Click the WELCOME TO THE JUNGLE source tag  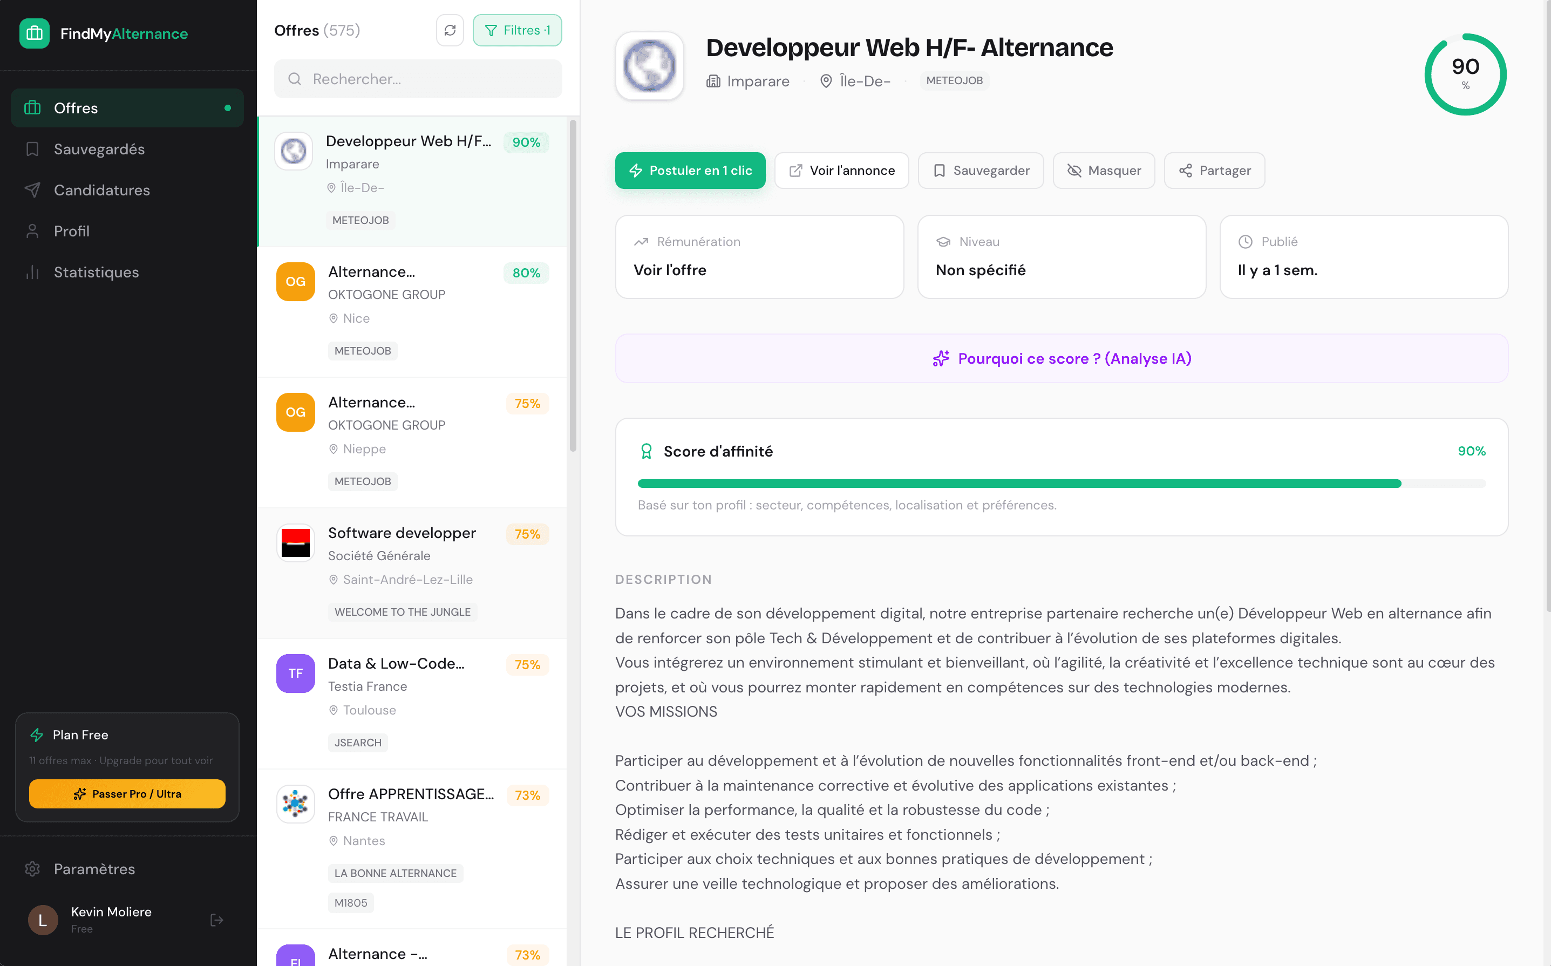(403, 612)
